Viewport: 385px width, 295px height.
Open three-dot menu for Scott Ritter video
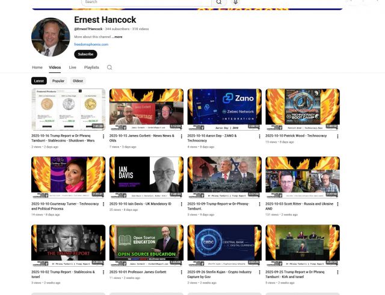pos(337,204)
